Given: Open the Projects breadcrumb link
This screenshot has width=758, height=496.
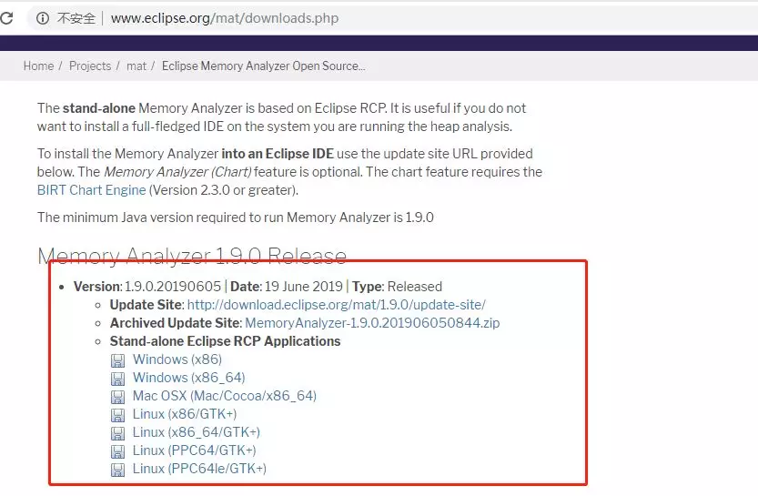Looking at the screenshot, I should pos(90,66).
